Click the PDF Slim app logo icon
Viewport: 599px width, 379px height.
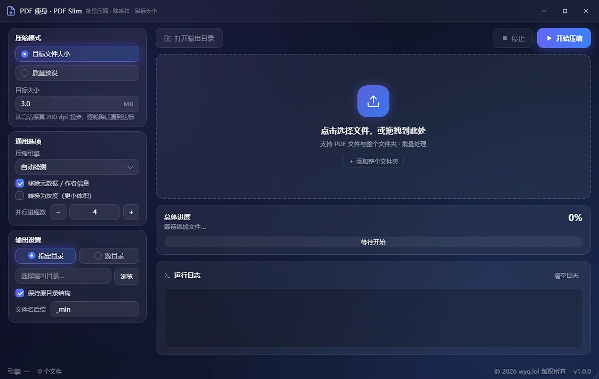(x=11, y=11)
